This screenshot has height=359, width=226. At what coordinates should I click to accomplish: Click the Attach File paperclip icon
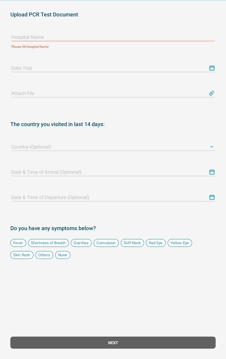coord(212,93)
